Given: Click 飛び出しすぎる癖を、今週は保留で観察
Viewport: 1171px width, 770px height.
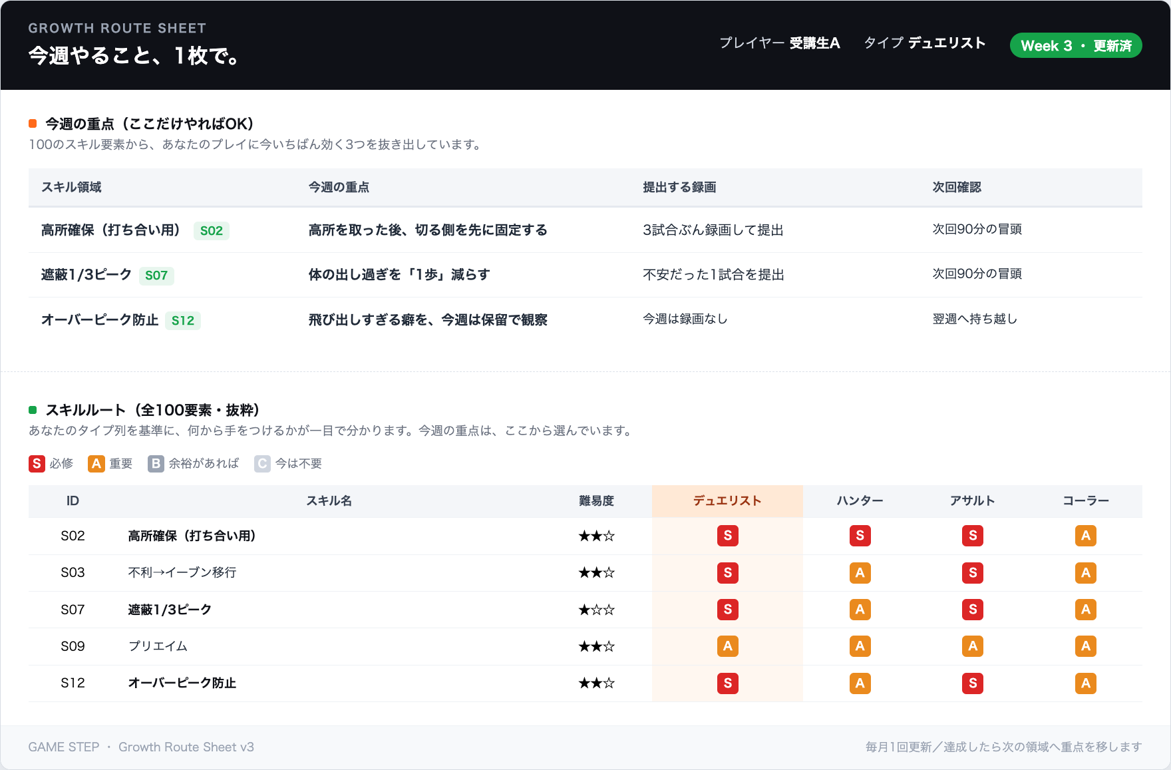Looking at the screenshot, I should click(x=428, y=320).
